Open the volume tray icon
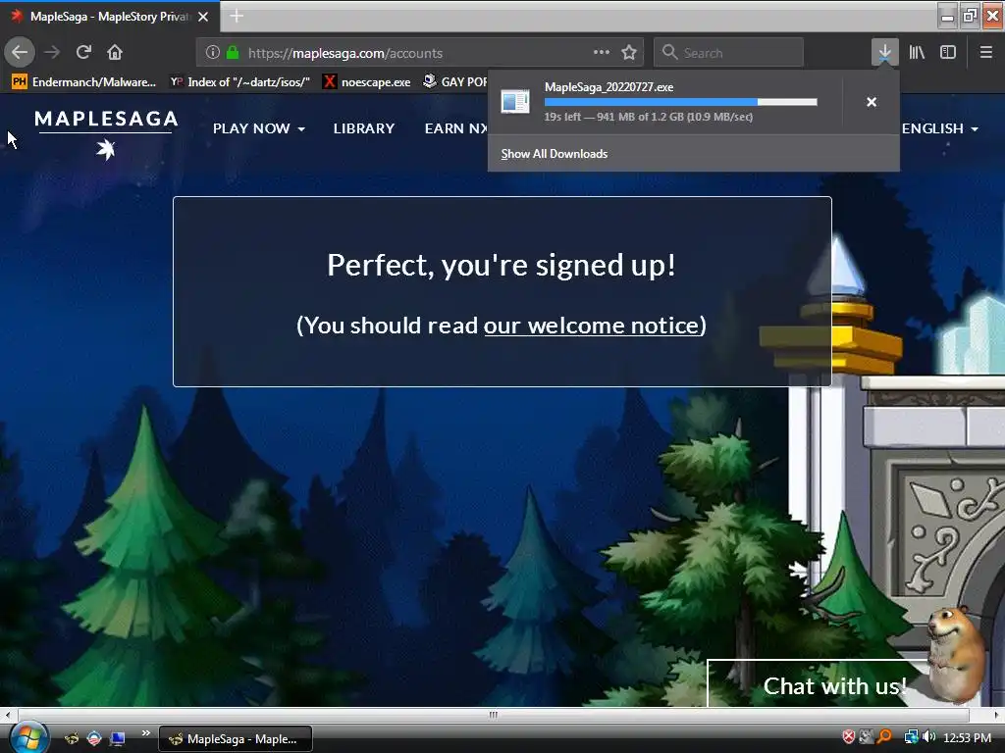The height and width of the screenshot is (753, 1005). [929, 737]
